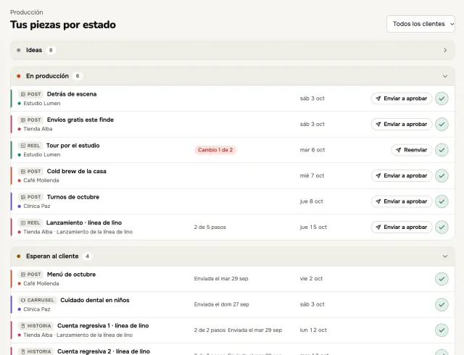Click POST badge on Menú de octubre
The width and height of the screenshot is (464, 355).
30,275
